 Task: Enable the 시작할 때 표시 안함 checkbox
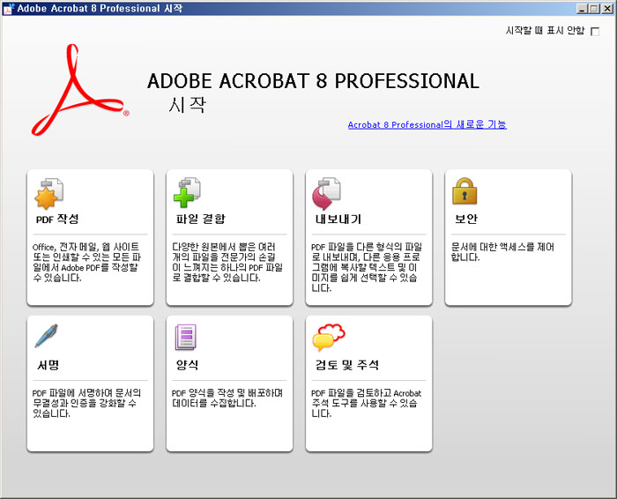(x=595, y=32)
